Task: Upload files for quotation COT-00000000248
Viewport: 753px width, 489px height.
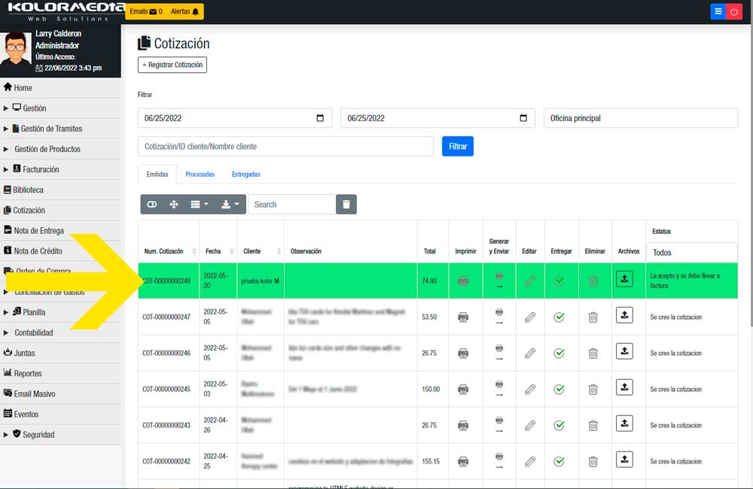Action: [x=624, y=279]
